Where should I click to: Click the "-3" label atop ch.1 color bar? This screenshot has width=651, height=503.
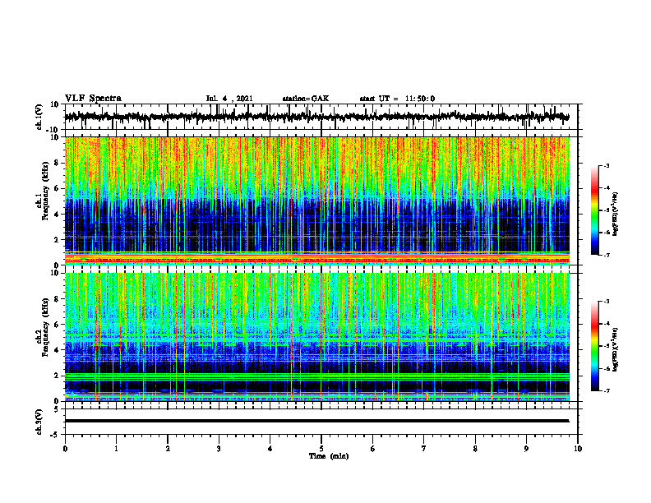[x=606, y=165]
